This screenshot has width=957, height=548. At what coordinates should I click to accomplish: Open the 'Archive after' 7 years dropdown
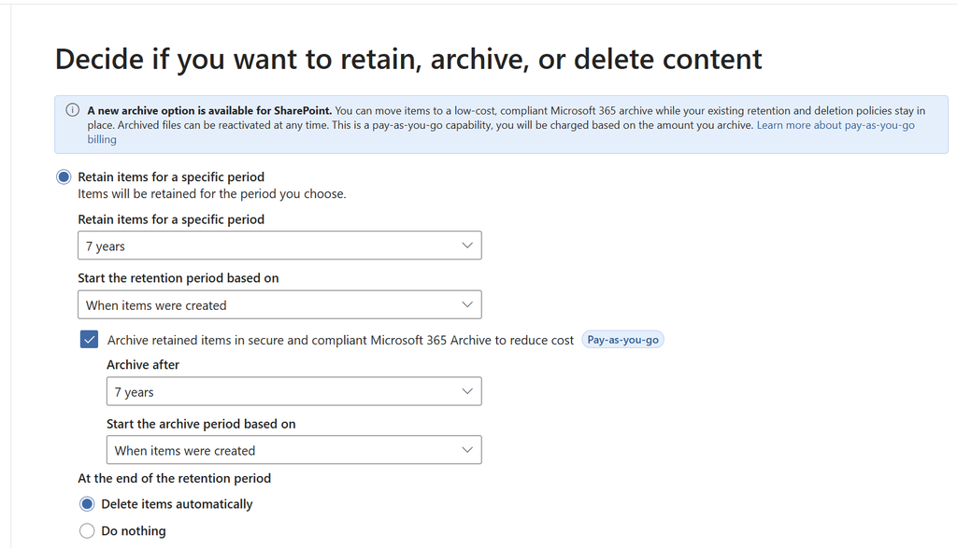(294, 391)
